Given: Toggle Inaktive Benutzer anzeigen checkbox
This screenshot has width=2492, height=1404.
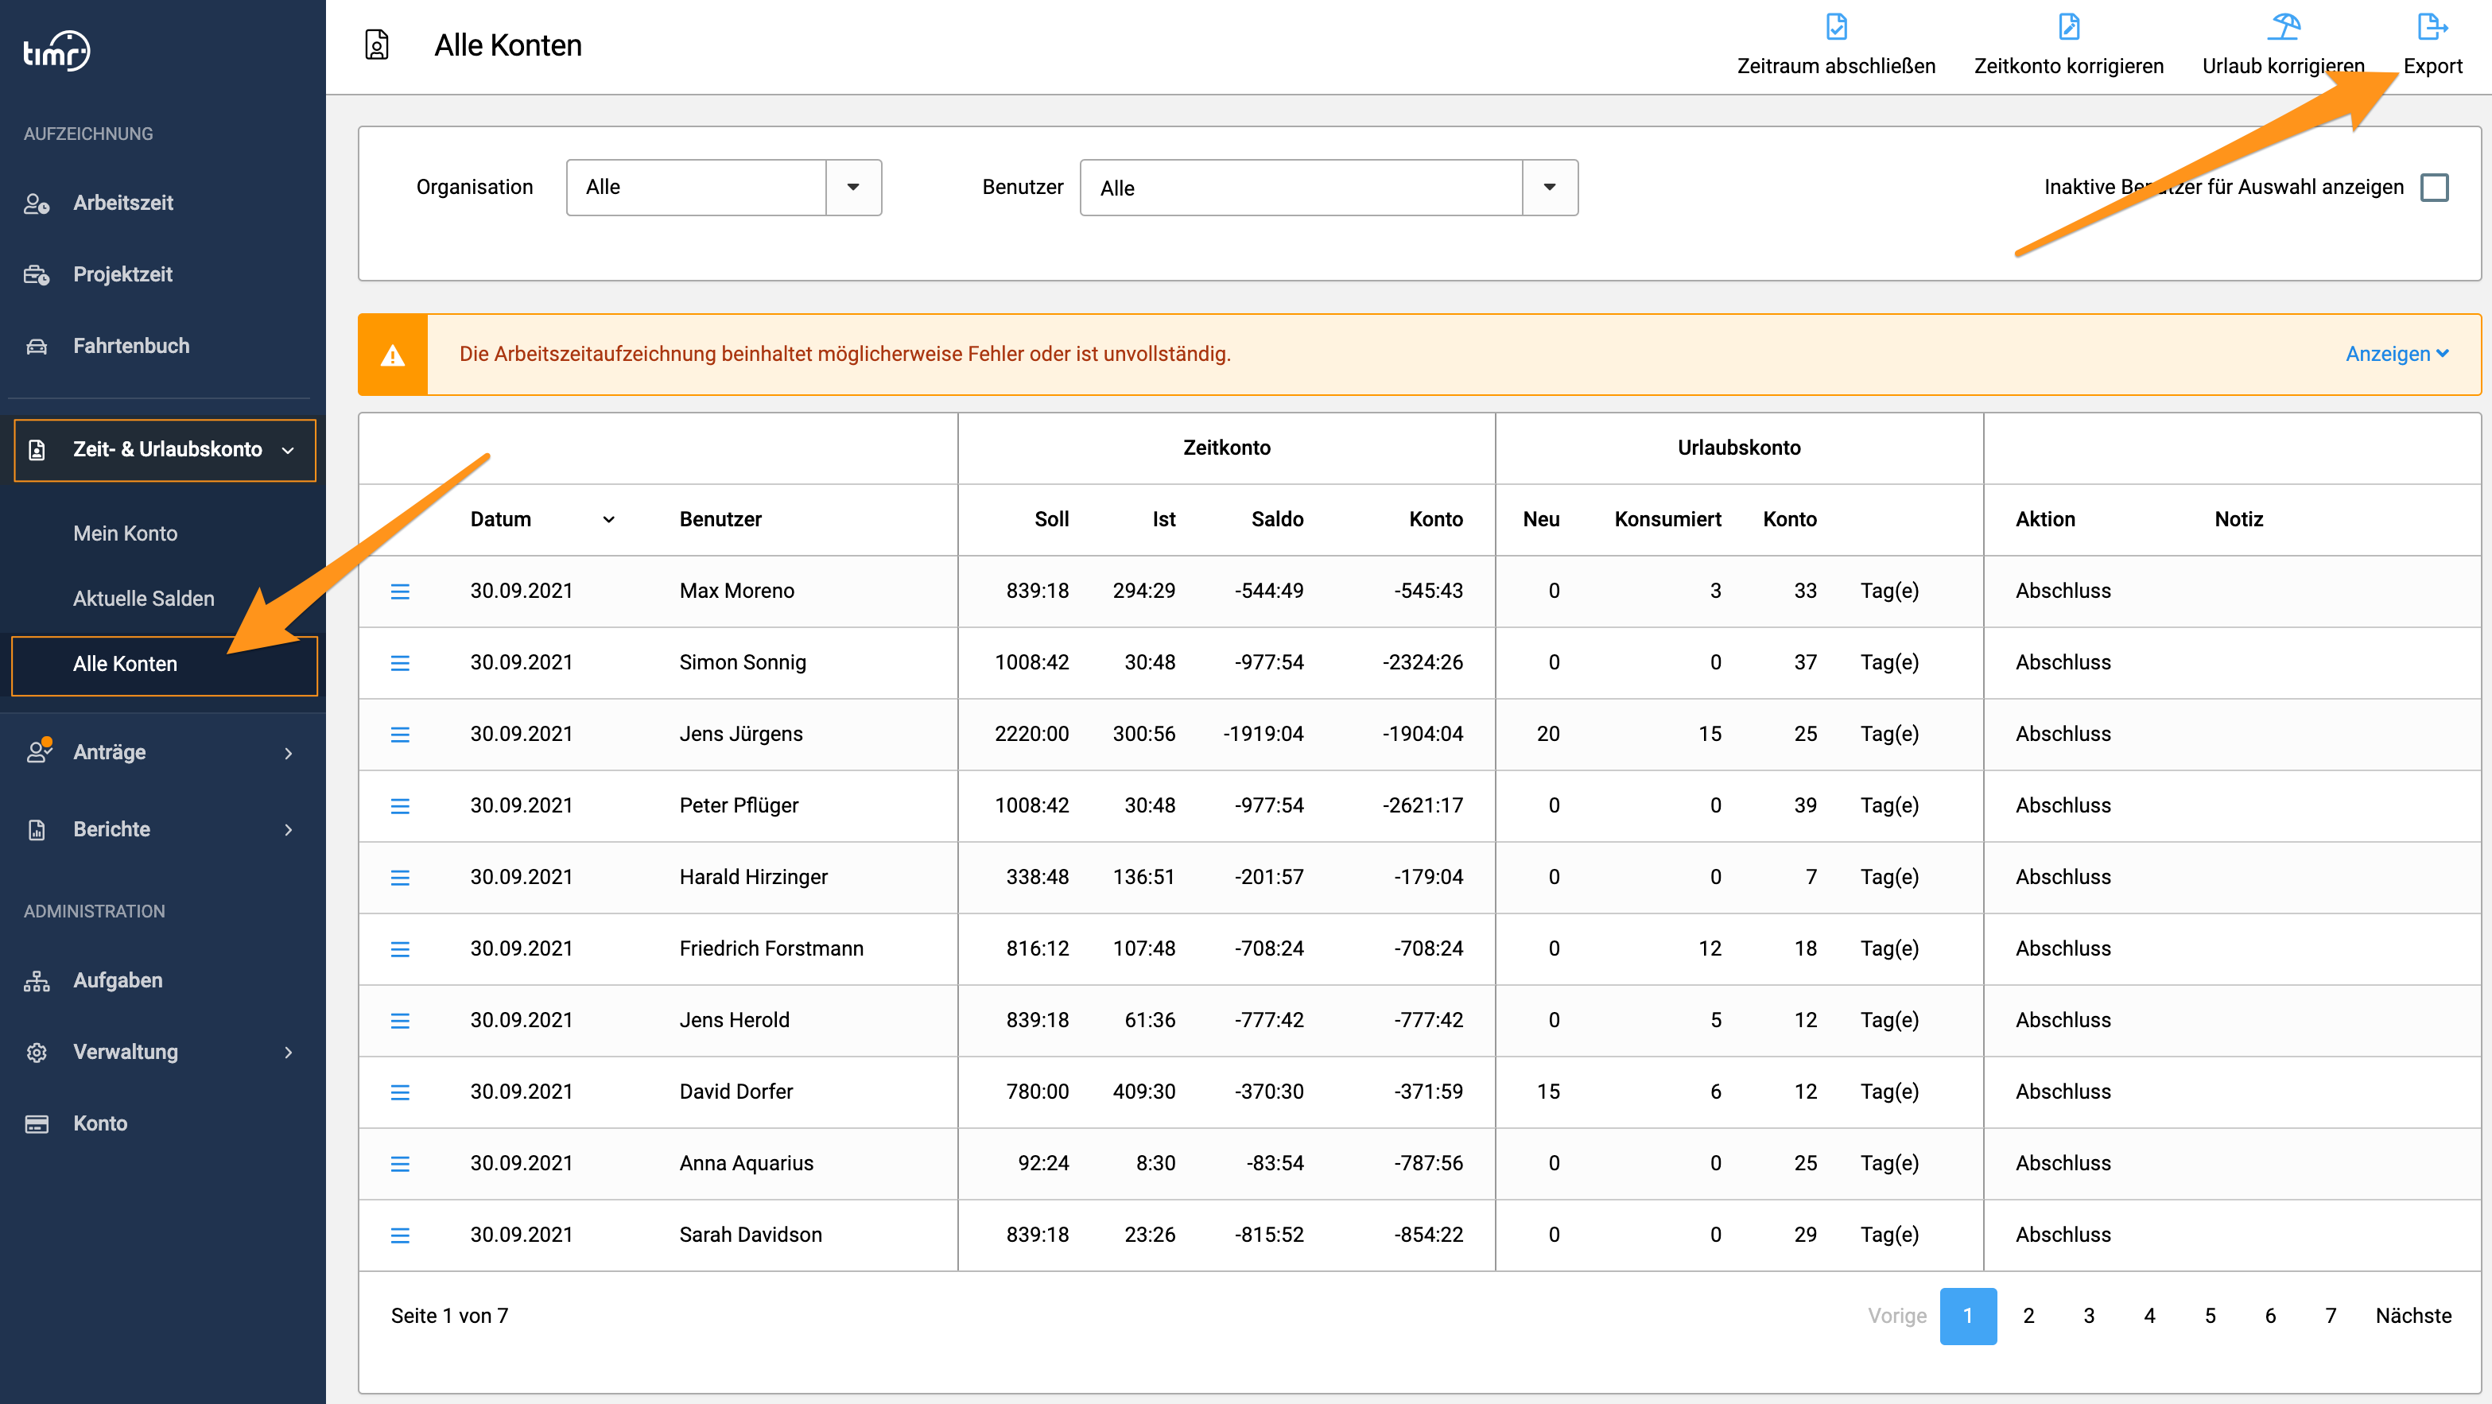Looking at the screenshot, I should coord(2434,187).
